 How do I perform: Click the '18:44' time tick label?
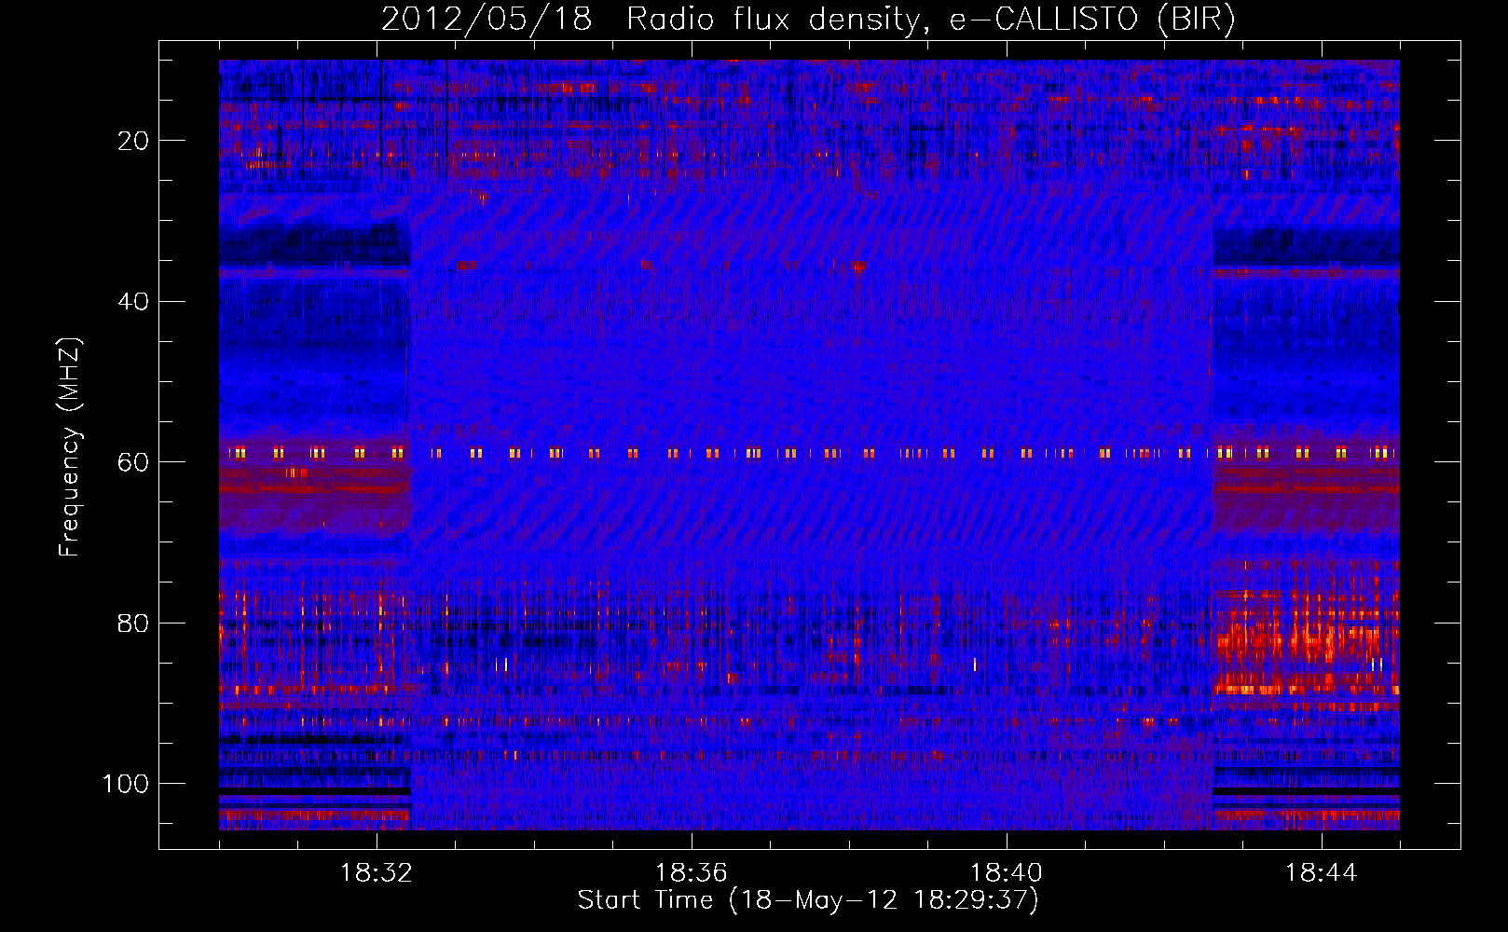pyautogui.click(x=1322, y=873)
